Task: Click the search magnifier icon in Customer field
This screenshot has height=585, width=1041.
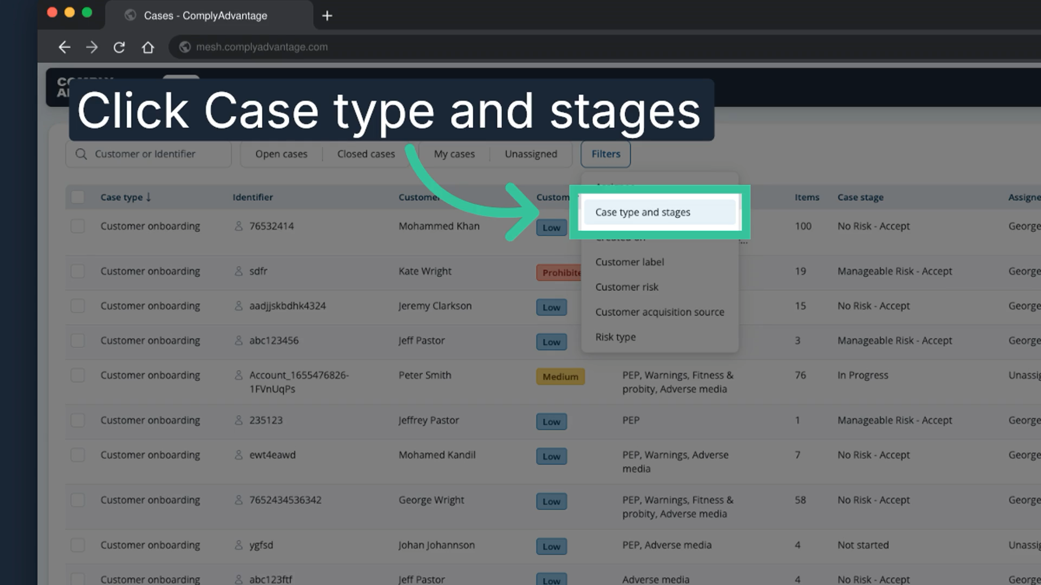Action: point(81,154)
